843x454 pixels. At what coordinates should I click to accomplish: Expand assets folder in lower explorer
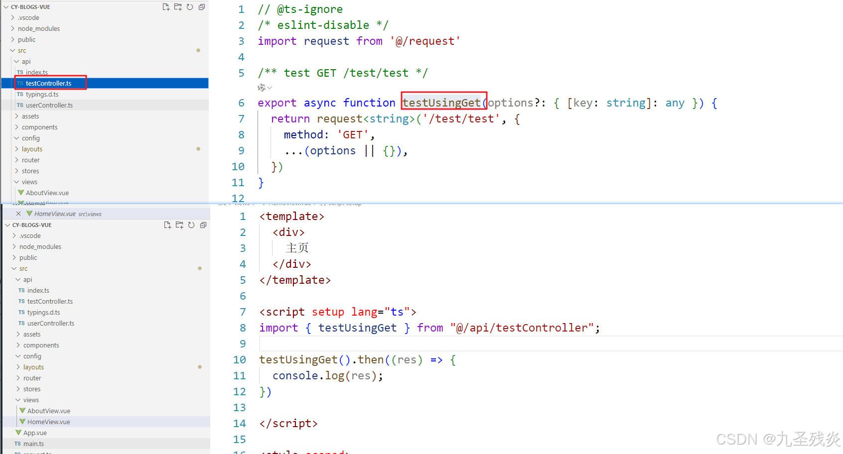pos(107,335)
